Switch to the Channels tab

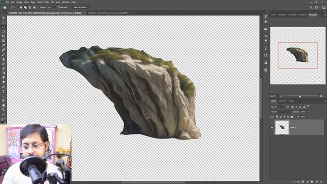283,101
